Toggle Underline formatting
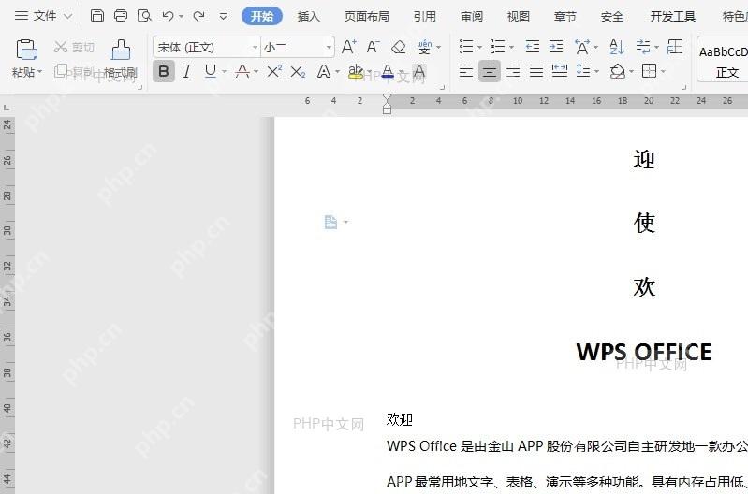The image size is (748, 494). pyautogui.click(x=211, y=71)
